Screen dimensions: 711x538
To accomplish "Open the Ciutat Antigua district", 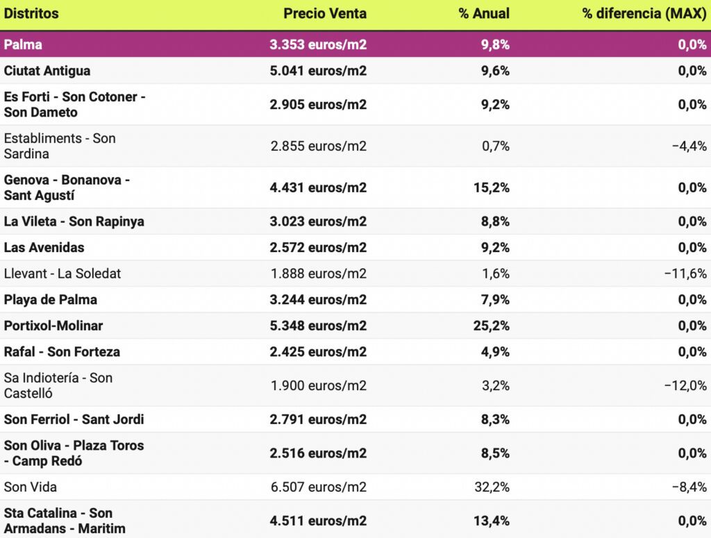I will [47, 71].
